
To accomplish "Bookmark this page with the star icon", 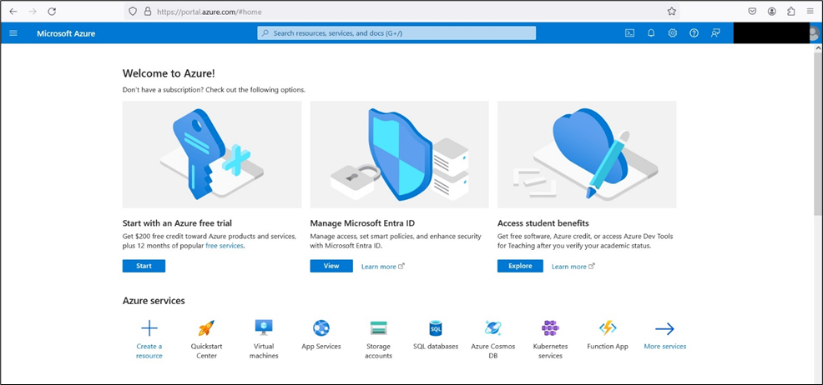I will [671, 11].
